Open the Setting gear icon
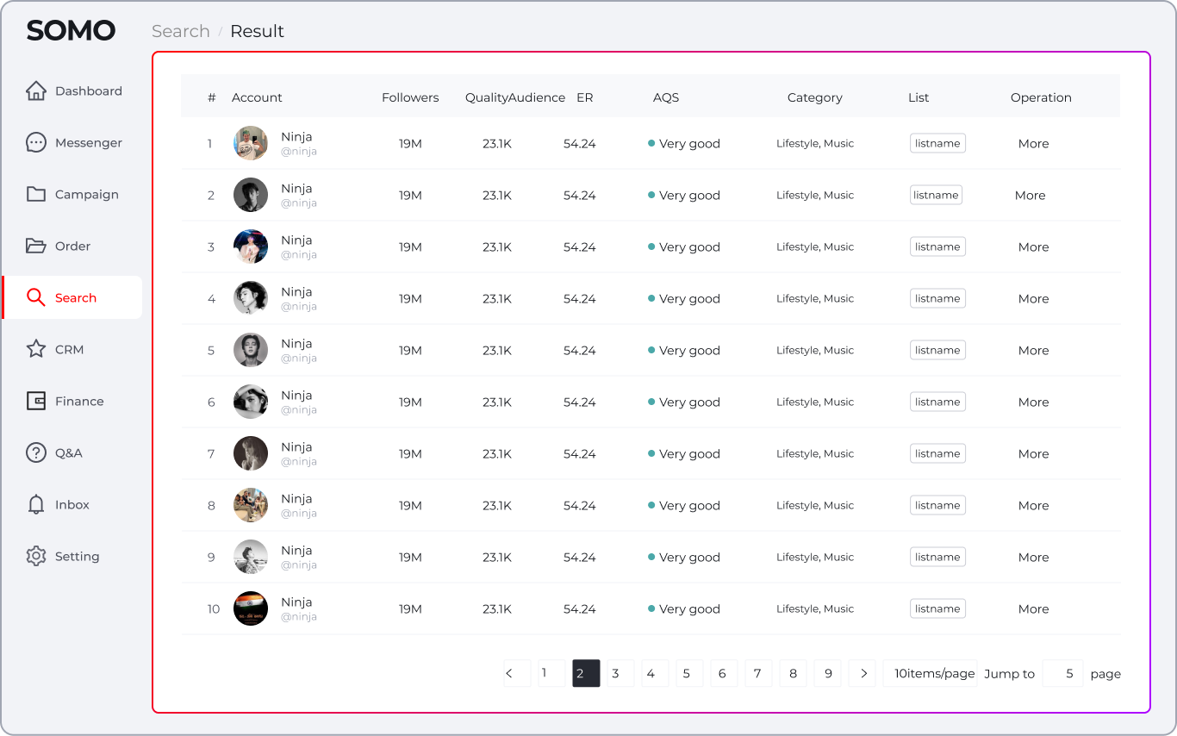The width and height of the screenshot is (1177, 736). (x=36, y=556)
